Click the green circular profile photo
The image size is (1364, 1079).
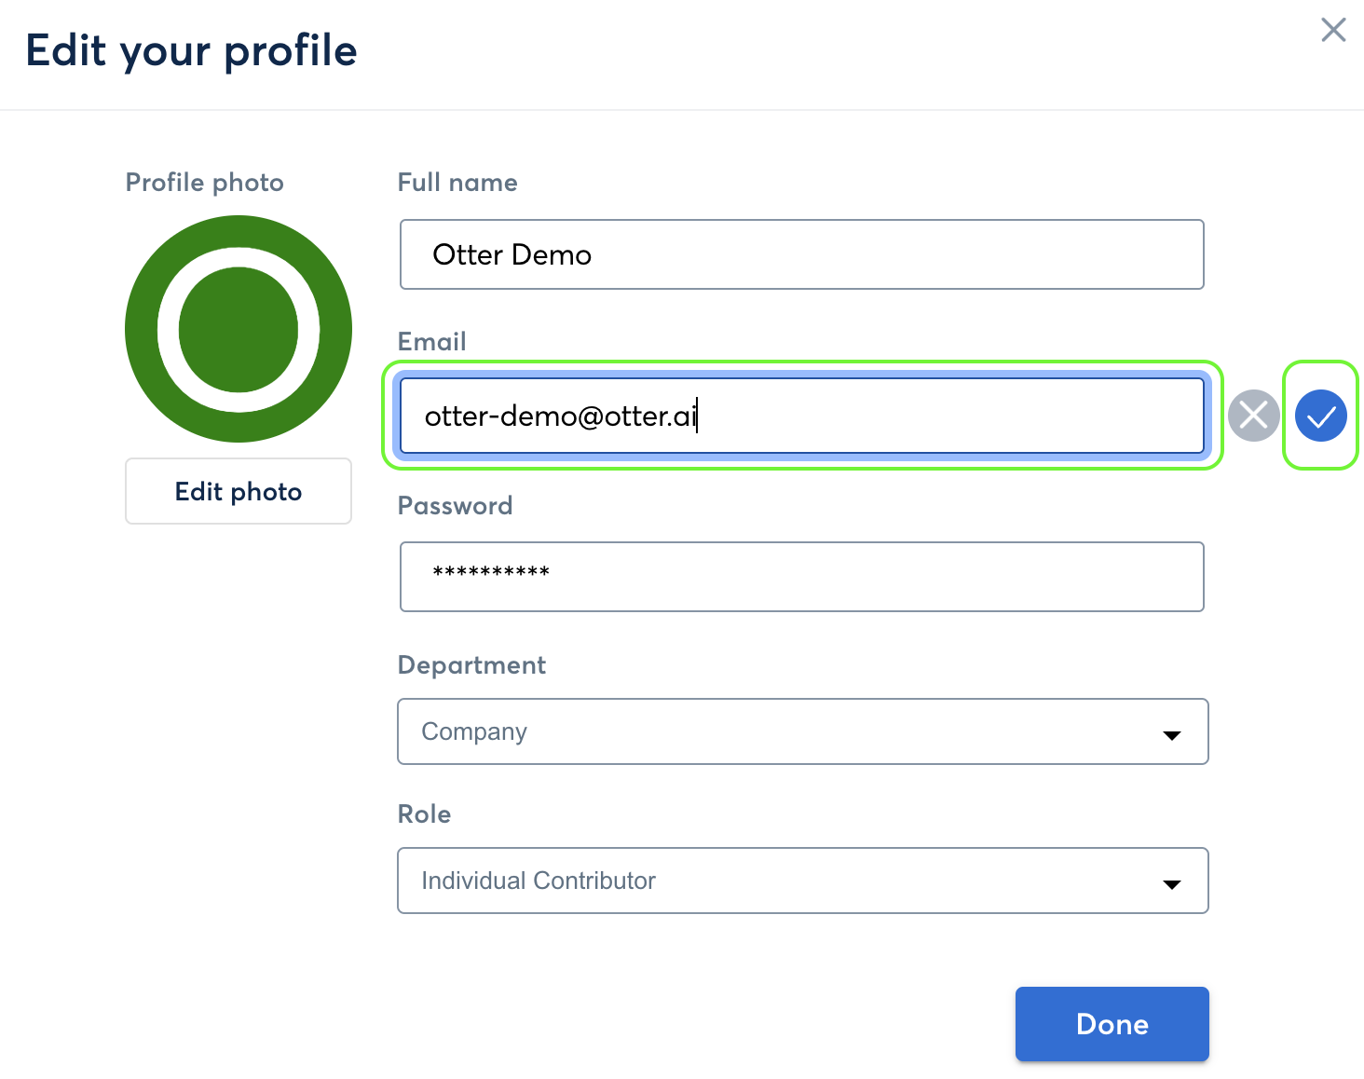coord(239,329)
